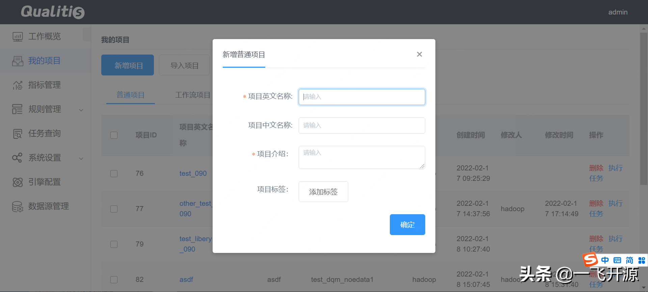
Task: Open the IME soft keyboard icon
Action: 617,260
